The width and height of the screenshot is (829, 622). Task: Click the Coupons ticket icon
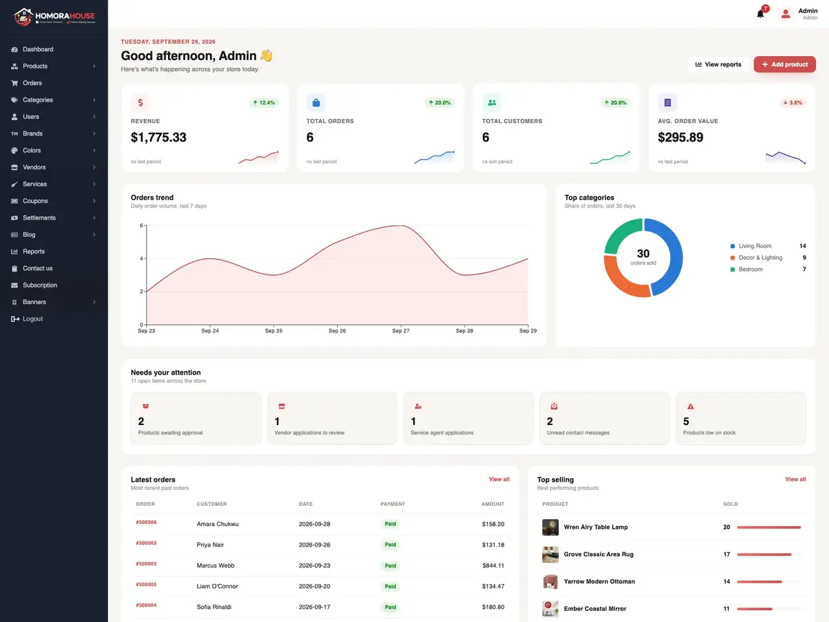point(15,201)
